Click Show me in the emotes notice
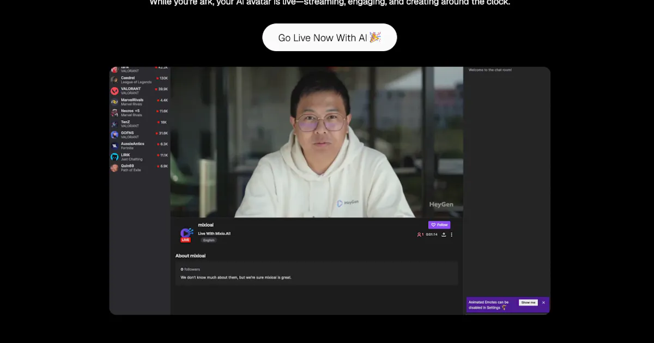Screen dimensions: 654x343 pos(528,303)
